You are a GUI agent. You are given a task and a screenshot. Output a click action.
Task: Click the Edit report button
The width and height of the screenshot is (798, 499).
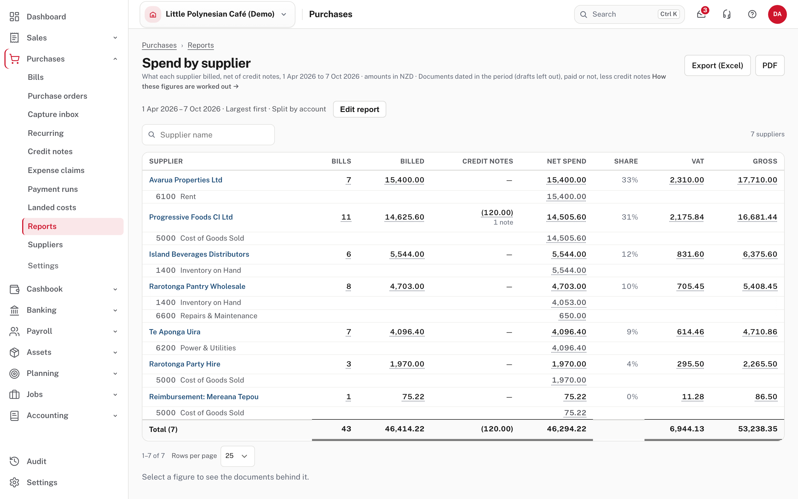coord(359,109)
